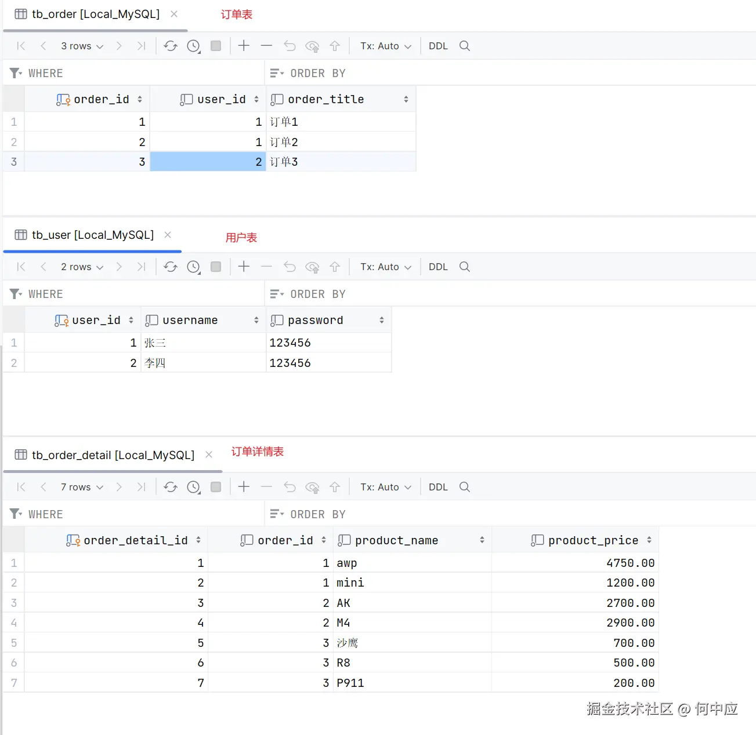Viewport: 756px width, 735px height.
Task: Select the product_name cell P911
Action: pyautogui.click(x=413, y=683)
